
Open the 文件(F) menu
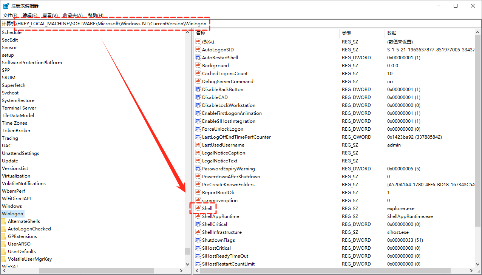pyautogui.click(x=10, y=15)
